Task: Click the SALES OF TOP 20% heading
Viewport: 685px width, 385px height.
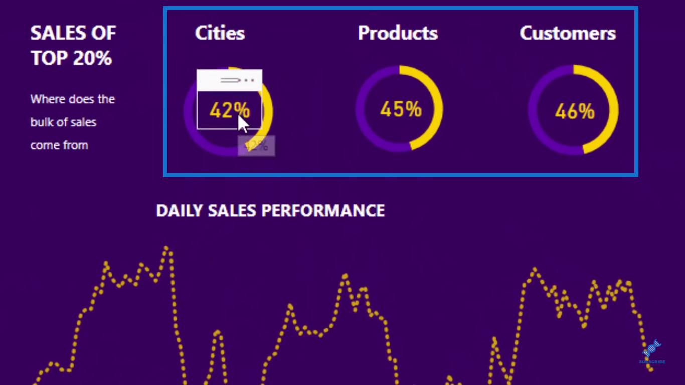Action: pyautogui.click(x=73, y=46)
